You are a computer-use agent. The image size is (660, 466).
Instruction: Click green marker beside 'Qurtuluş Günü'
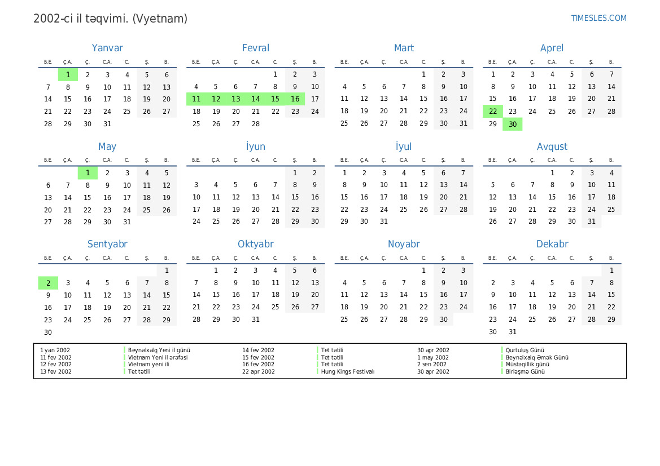tap(502, 350)
